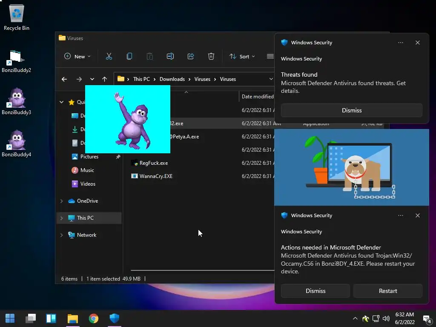Expand address bar history dropdown
The height and width of the screenshot is (327, 436).
coord(271,79)
